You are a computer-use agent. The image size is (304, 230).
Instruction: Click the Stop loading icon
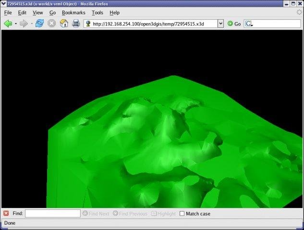point(51,24)
